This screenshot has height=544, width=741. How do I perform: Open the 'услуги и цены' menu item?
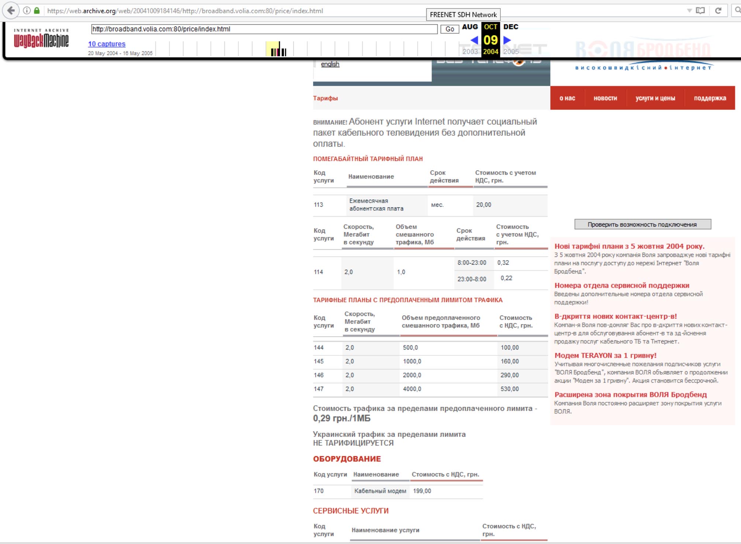coord(655,98)
